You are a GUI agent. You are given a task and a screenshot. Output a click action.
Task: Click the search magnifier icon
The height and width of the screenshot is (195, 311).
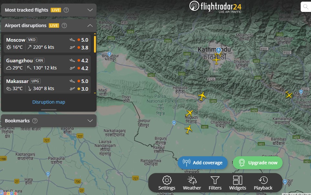tap(305, 7)
